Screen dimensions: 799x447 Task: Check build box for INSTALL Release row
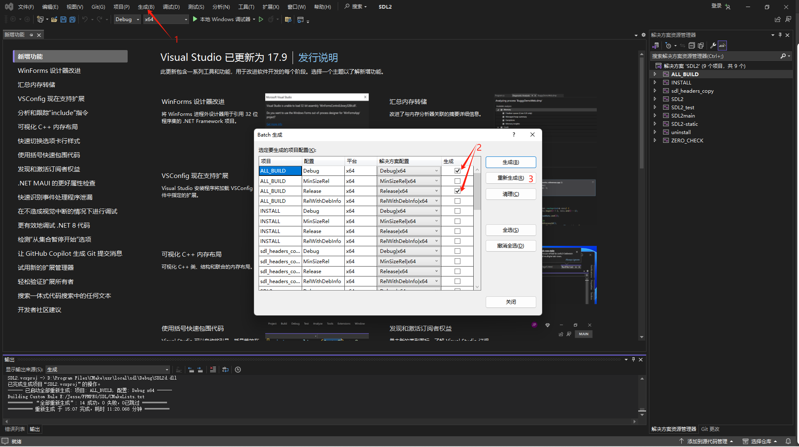(457, 231)
